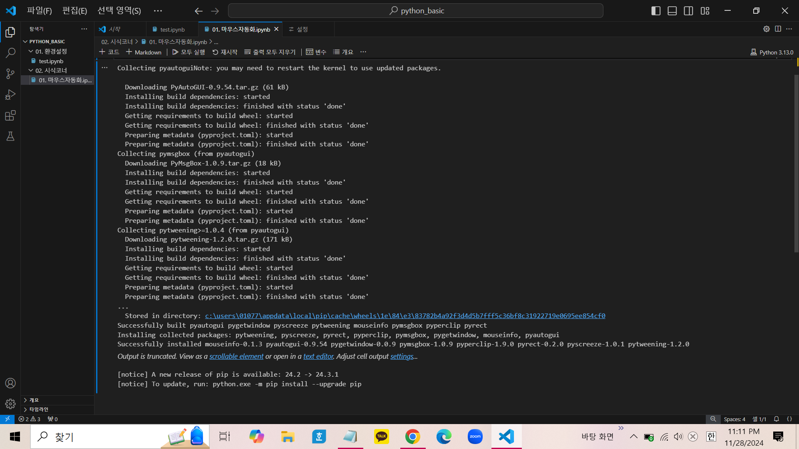This screenshot has width=799, height=449.
Task: Toggle the bottom panel layout icon
Action: [x=672, y=11]
